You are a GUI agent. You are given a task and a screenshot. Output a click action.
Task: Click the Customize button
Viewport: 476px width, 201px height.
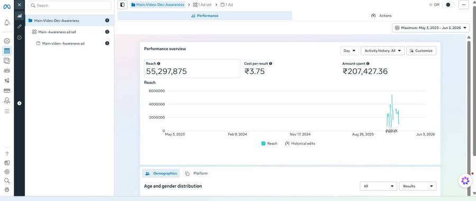[x=422, y=51]
